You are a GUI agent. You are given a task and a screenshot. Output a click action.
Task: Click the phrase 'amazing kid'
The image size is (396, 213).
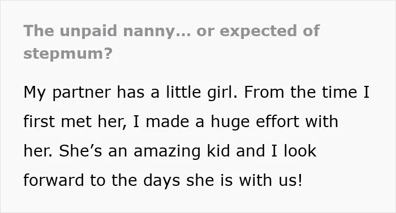click(182, 151)
